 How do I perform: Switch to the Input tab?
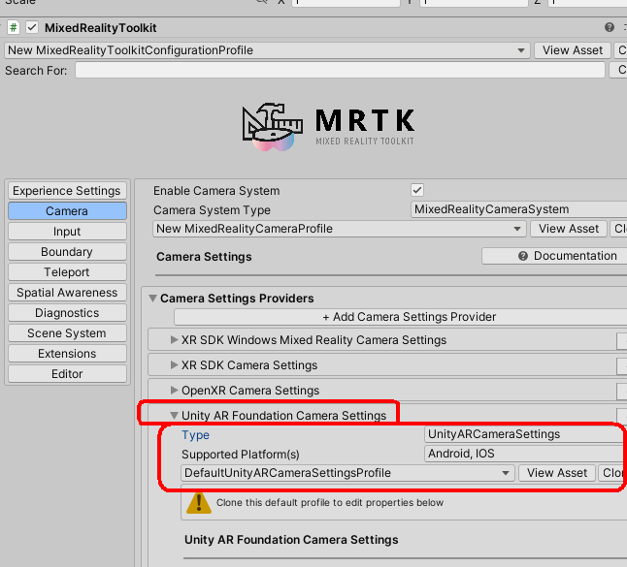(67, 232)
